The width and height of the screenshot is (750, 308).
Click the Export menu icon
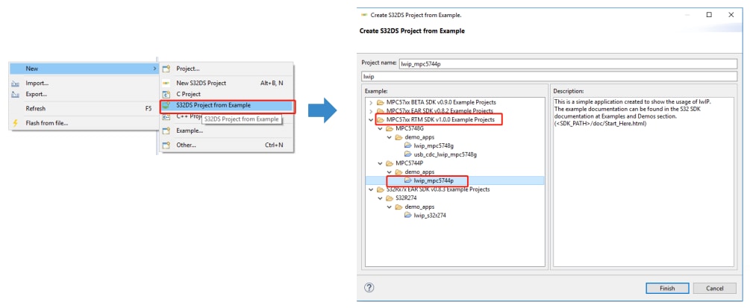click(16, 94)
